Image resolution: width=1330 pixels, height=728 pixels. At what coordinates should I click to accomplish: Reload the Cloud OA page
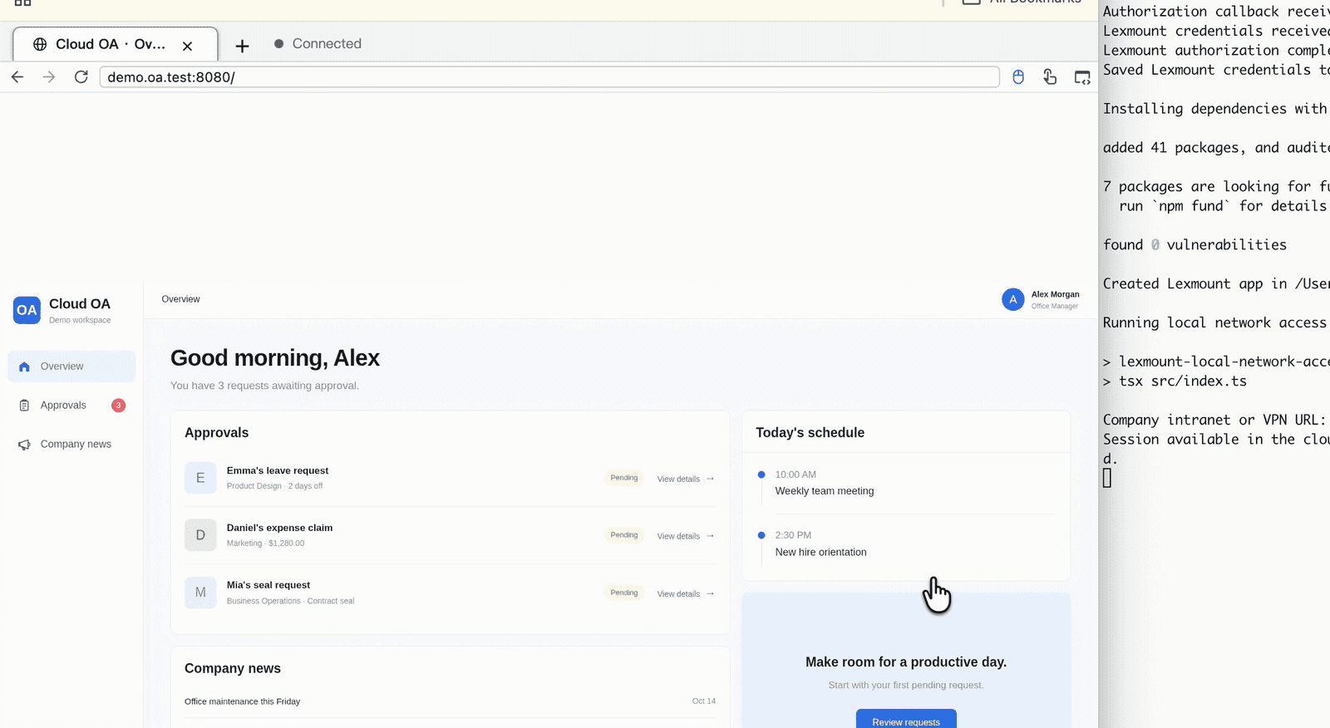81,77
